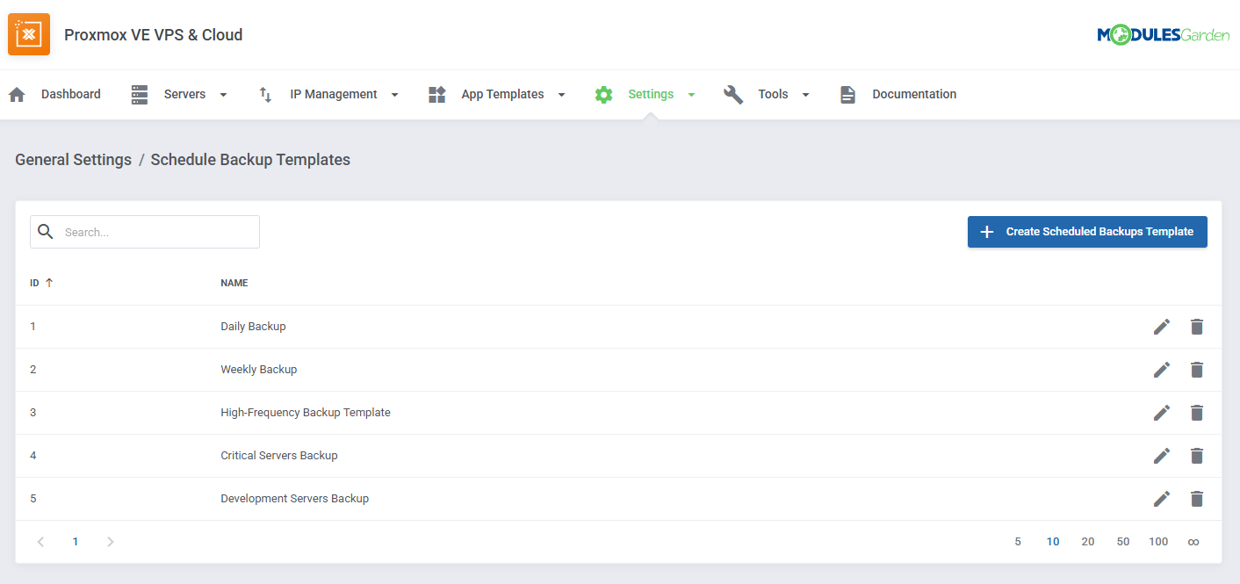
Task: Select the Servers list icon
Action: tap(139, 94)
